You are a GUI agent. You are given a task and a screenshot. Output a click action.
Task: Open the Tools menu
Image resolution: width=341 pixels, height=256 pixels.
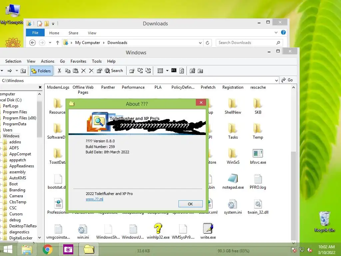[97, 61]
